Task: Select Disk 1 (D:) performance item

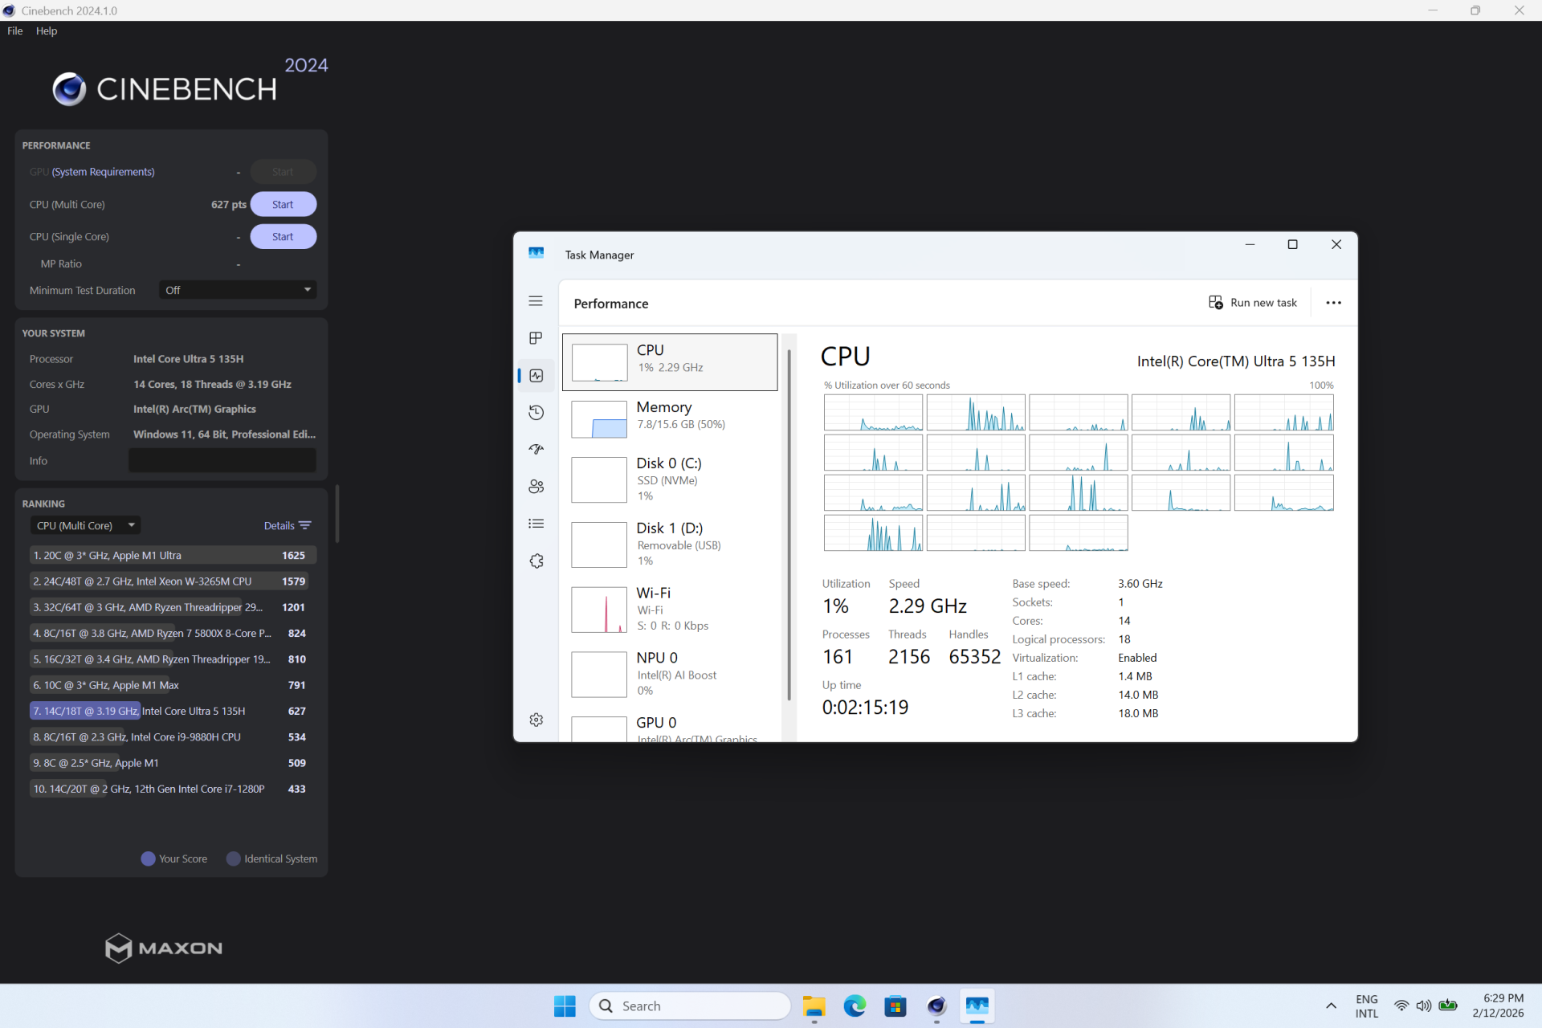Action: 670,545
